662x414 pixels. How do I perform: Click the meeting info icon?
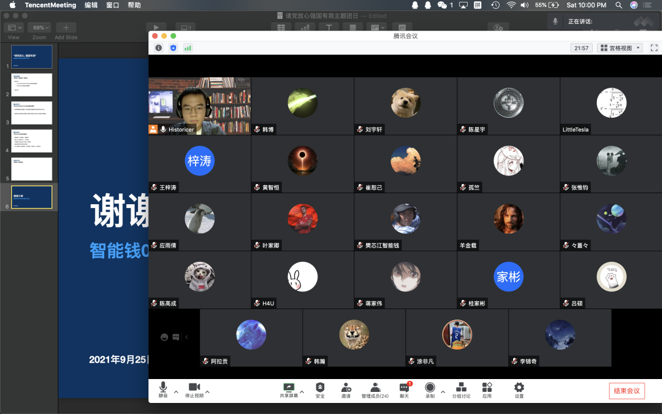pos(159,48)
